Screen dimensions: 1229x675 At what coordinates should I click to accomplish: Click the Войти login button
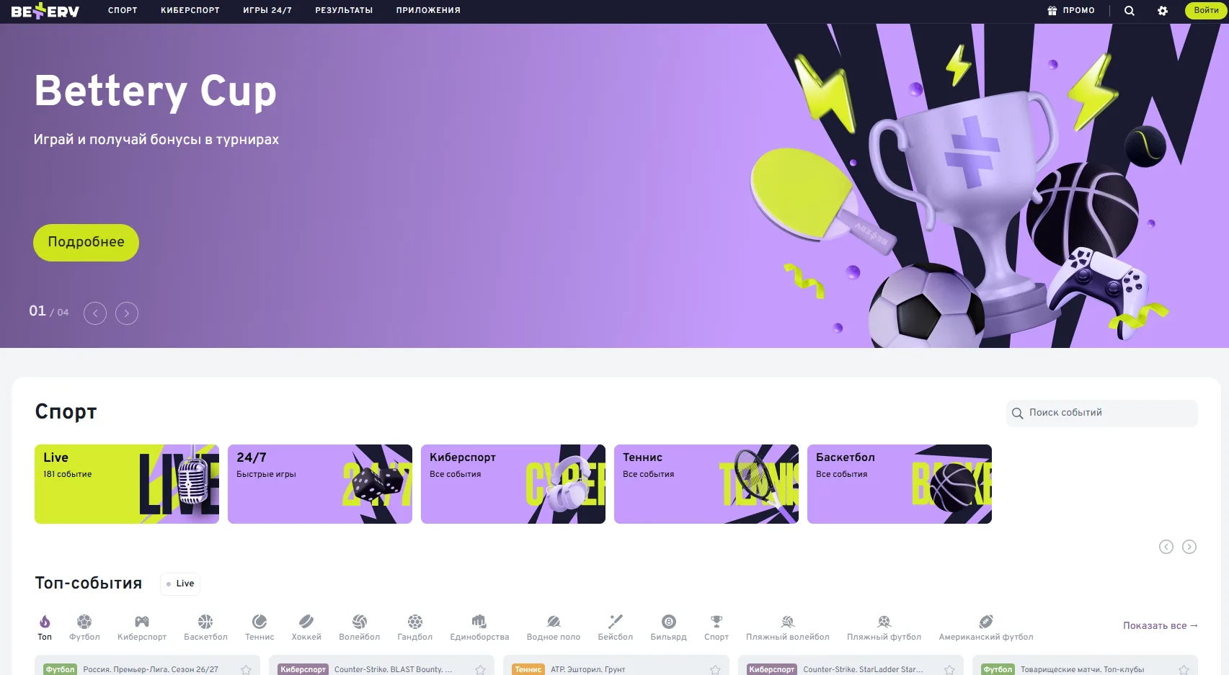tap(1206, 11)
